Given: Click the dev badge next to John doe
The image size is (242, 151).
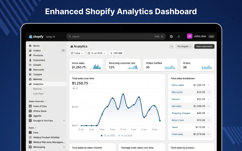Looking at the screenshot, I should 211,37.
